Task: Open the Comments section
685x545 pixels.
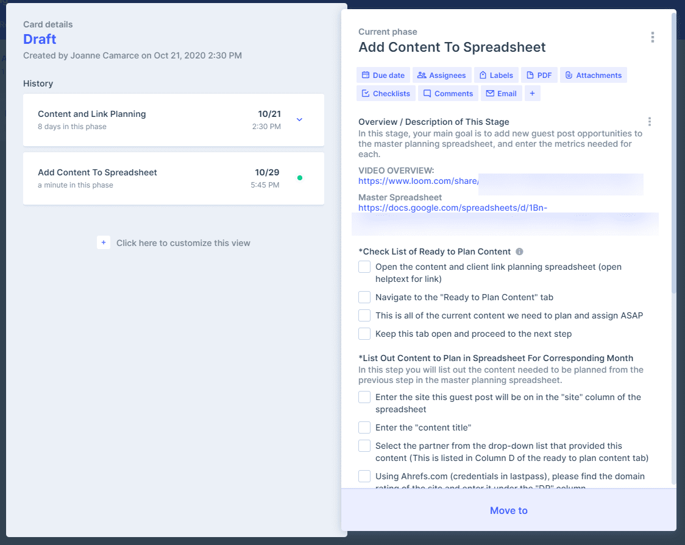Action: 448,93
